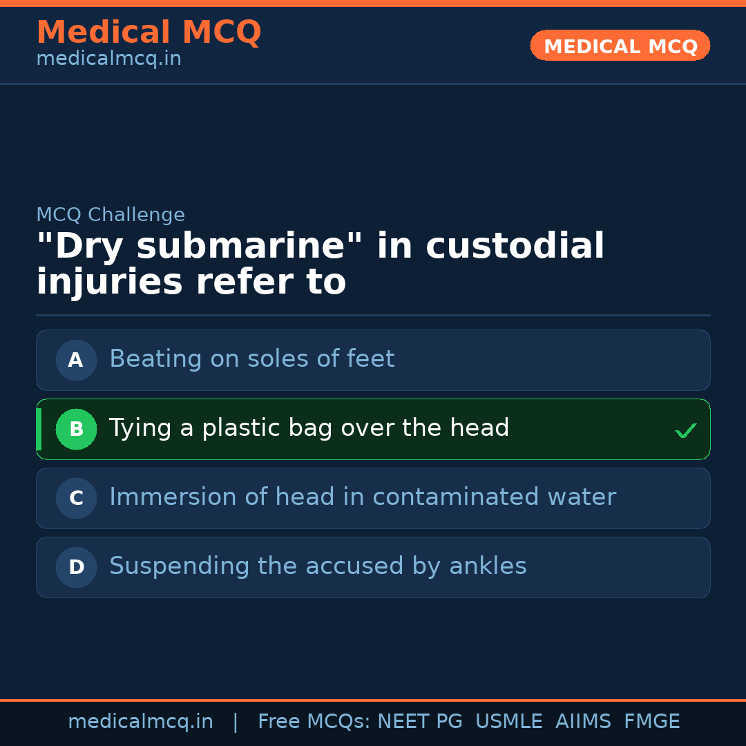746x746 pixels.
Task: Click the green checkmark icon
Action: coord(685,430)
